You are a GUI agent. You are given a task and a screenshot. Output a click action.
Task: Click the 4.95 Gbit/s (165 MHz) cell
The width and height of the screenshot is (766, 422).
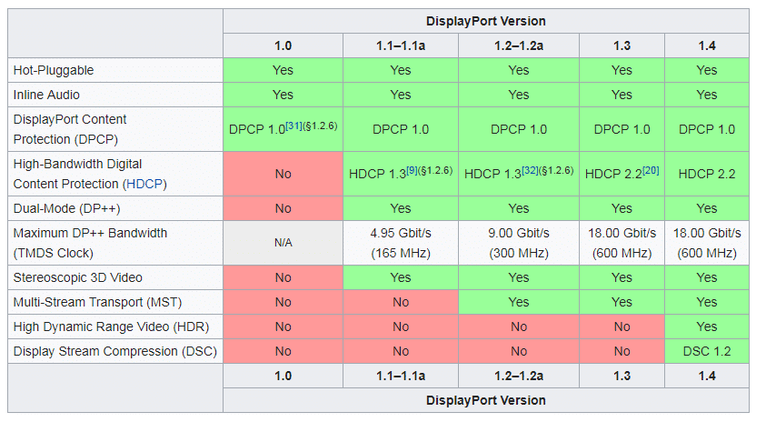(401, 243)
